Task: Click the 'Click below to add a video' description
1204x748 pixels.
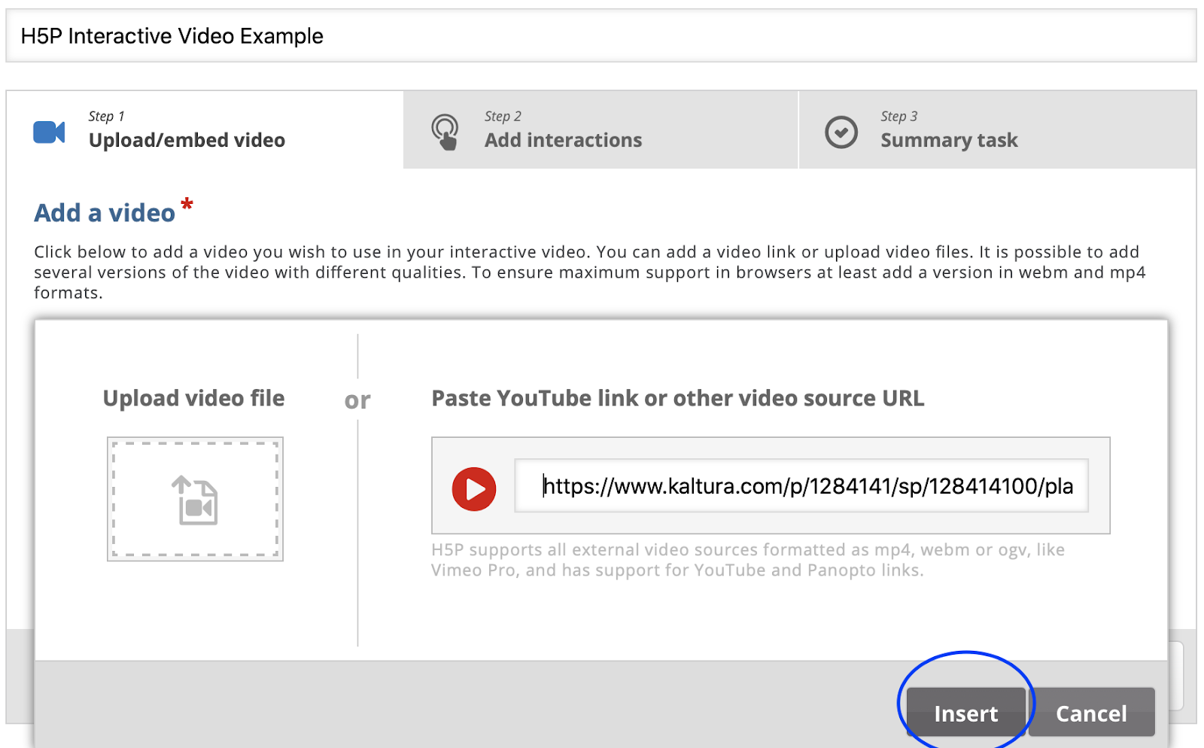Action: pyautogui.click(x=590, y=272)
